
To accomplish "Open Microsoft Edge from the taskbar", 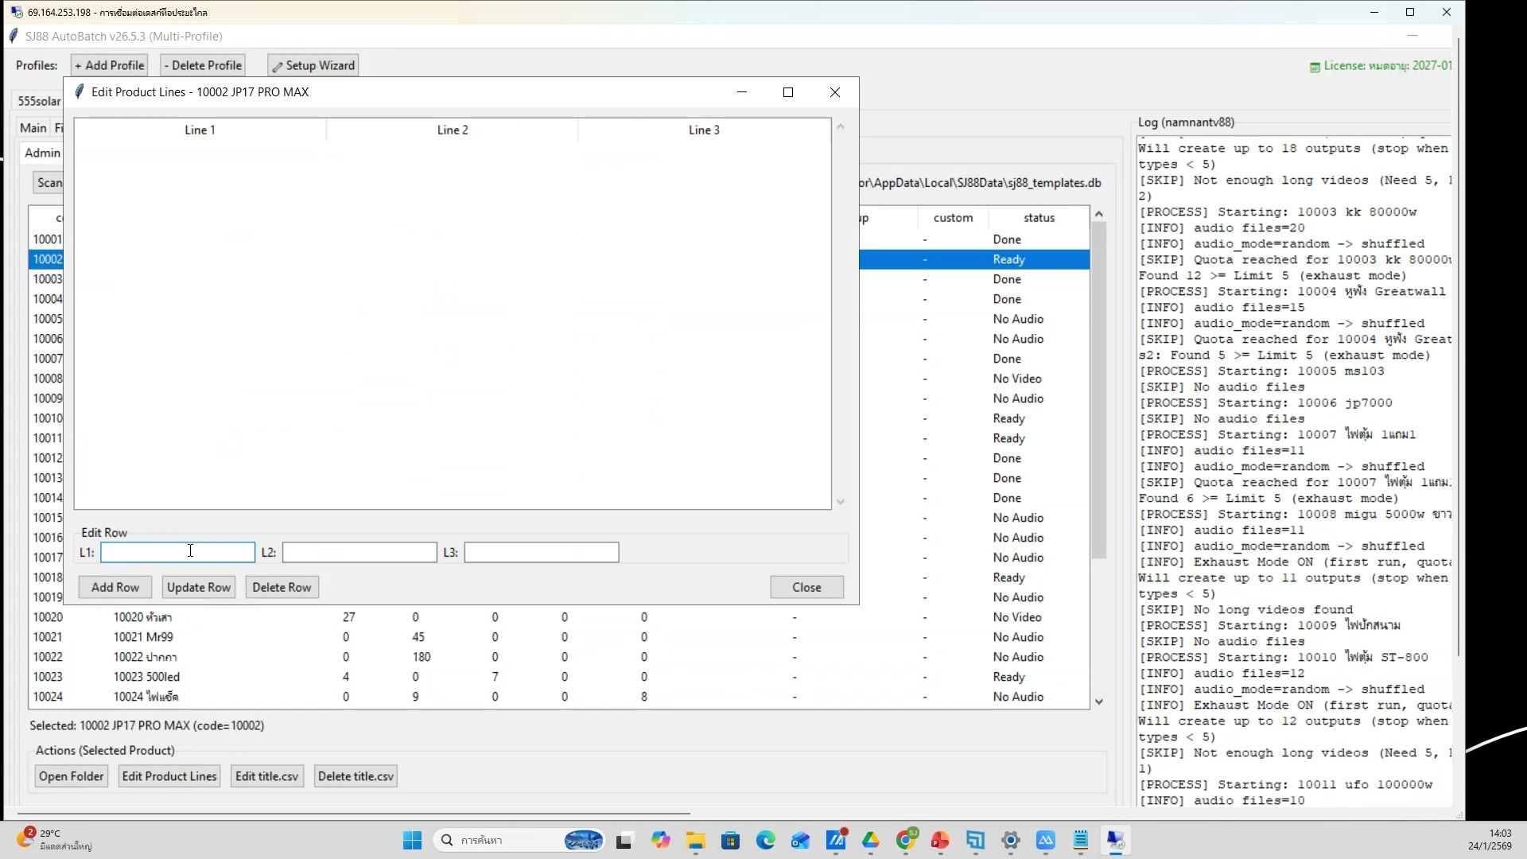I will pos(765,841).
